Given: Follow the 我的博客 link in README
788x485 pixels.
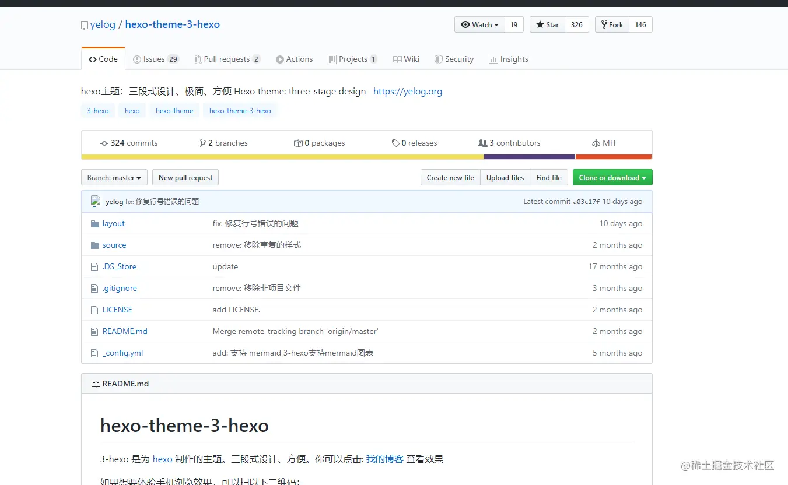Looking at the screenshot, I should point(385,459).
